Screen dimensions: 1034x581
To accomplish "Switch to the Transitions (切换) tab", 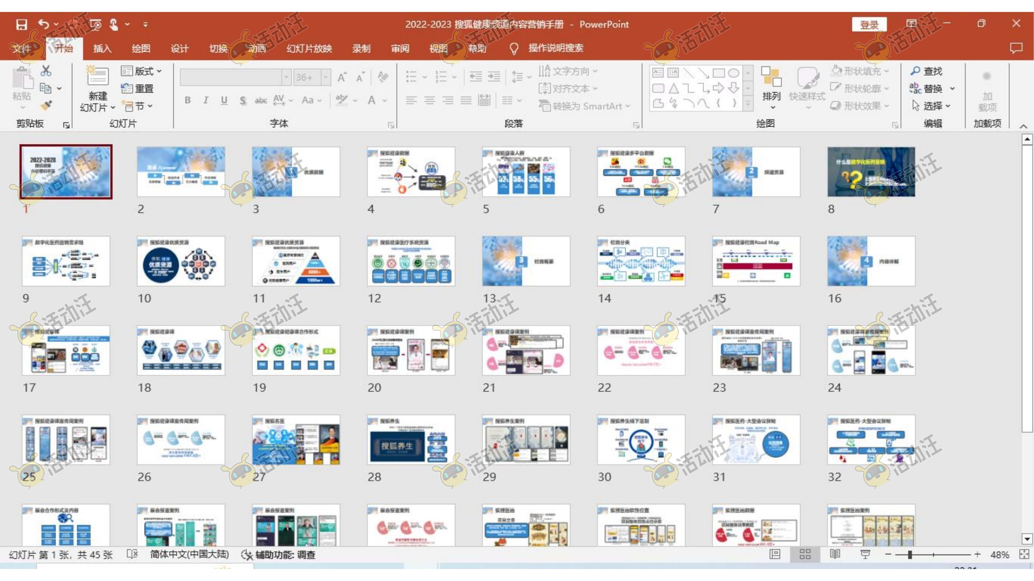I will pyautogui.click(x=219, y=49).
